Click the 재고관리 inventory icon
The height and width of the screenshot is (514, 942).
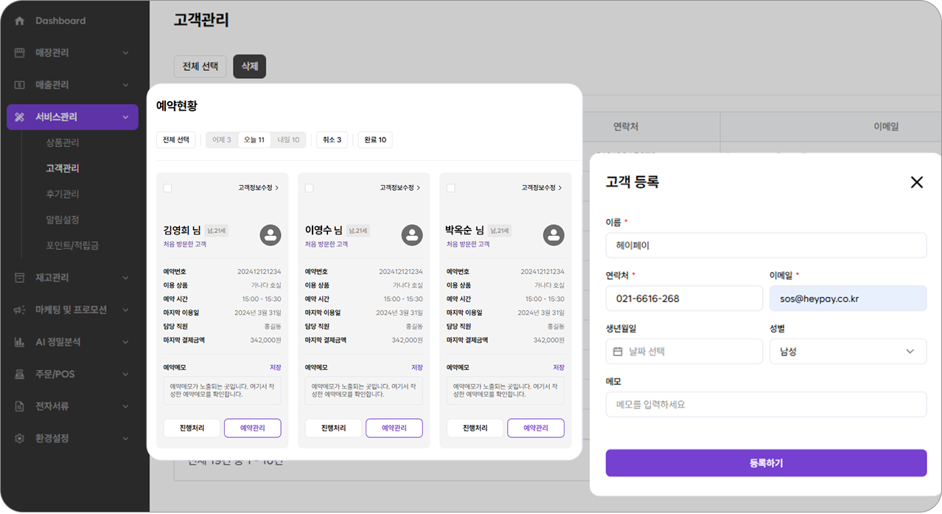pos(20,278)
